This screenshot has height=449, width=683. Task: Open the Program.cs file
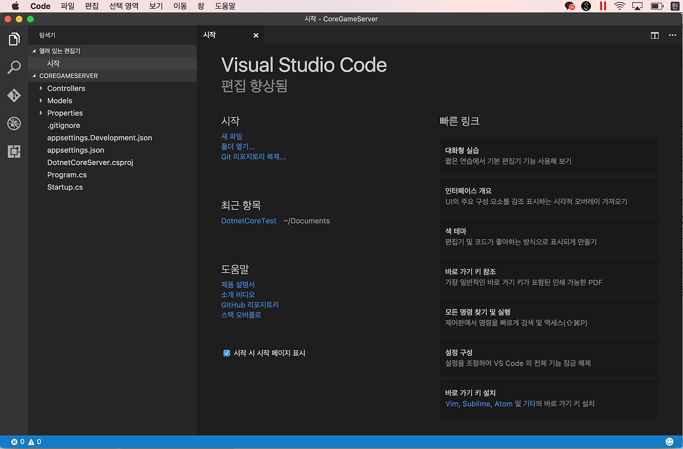click(113, 175)
